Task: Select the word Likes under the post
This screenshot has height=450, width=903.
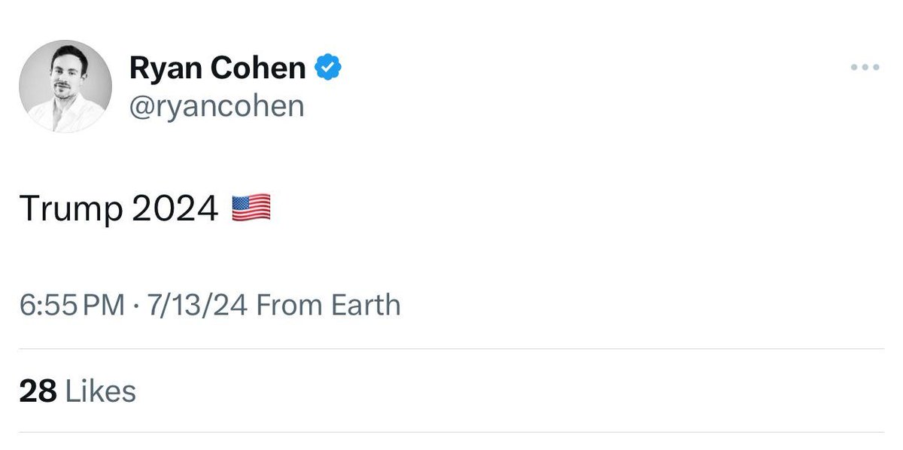Action: 101,391
